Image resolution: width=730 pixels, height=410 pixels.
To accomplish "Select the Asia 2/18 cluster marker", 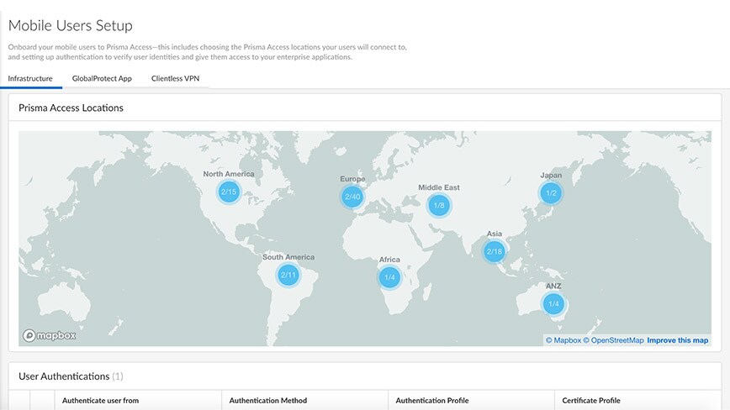I will (x=494, y=251).
